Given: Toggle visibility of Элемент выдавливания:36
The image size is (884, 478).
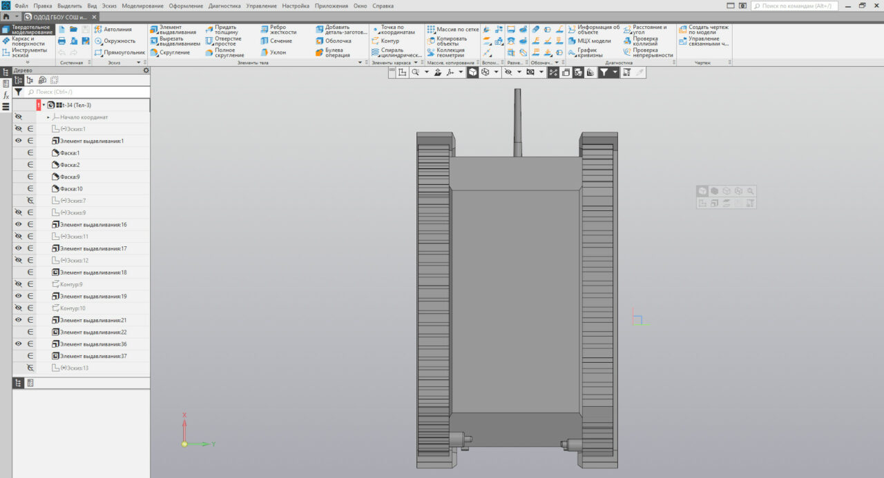Looking at the screenshot, I should [19, 343].
